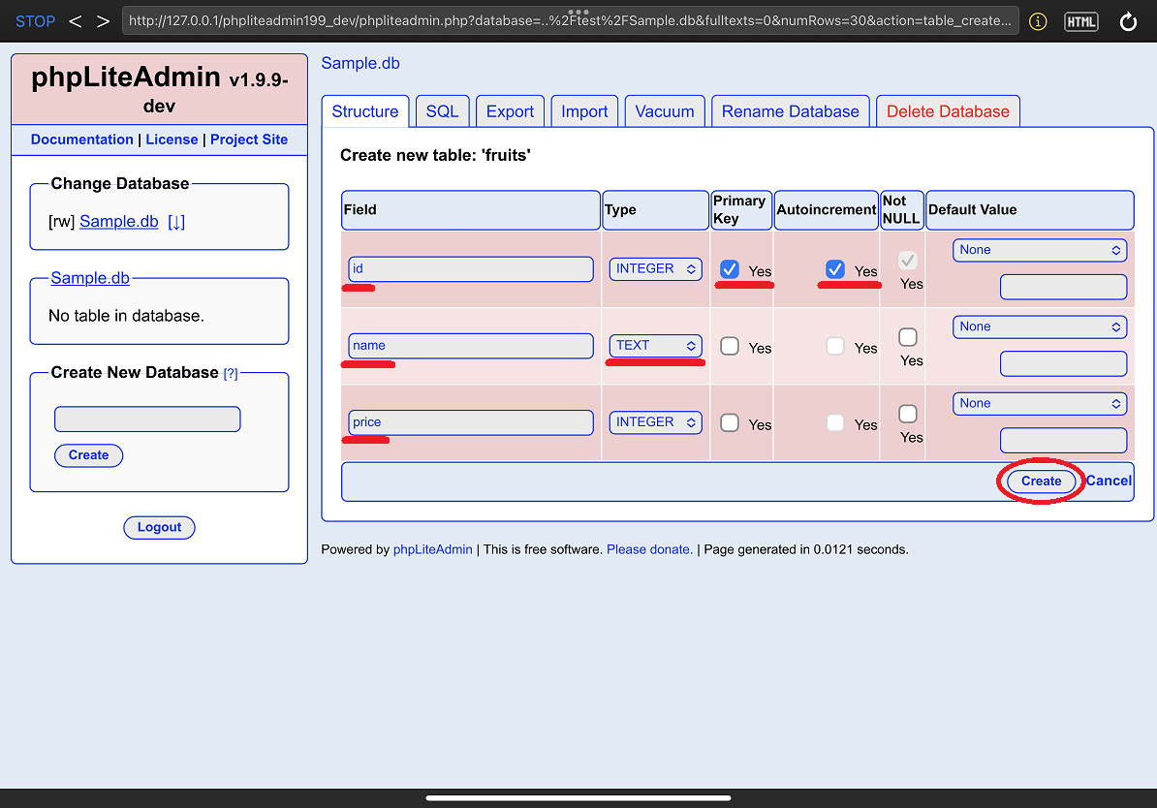Screen dimensions: 1157x808
Task: Open the Type dropdown for the id row
Action: click(655, 269)
